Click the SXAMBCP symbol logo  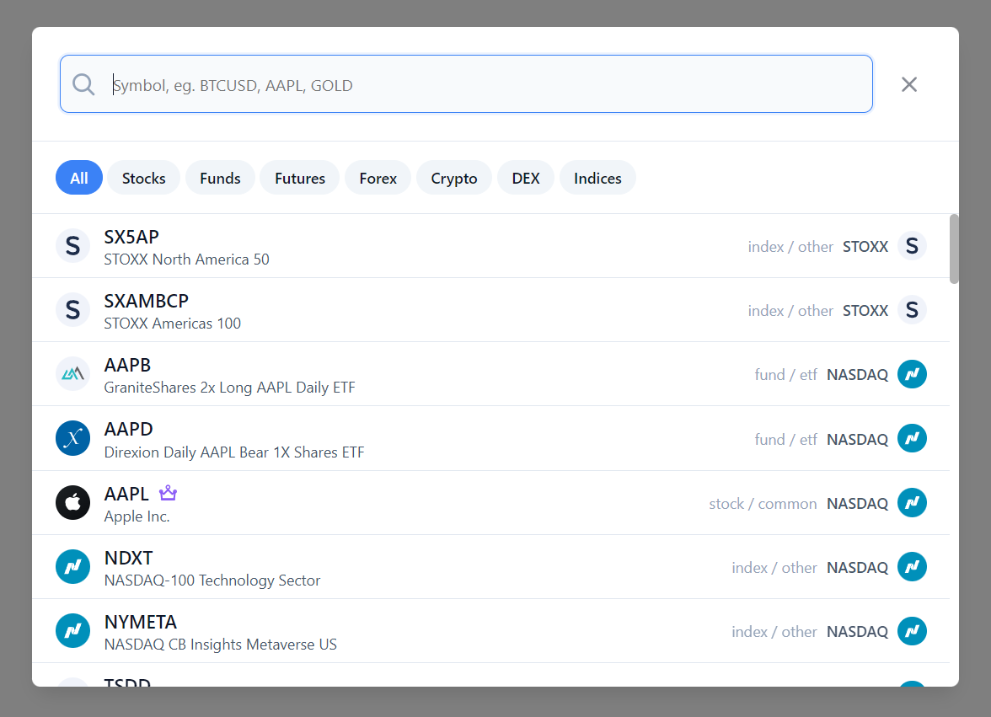tap(72, 310)
